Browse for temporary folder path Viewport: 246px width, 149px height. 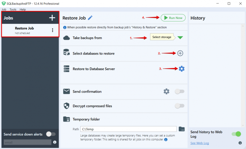pos(182,129)
